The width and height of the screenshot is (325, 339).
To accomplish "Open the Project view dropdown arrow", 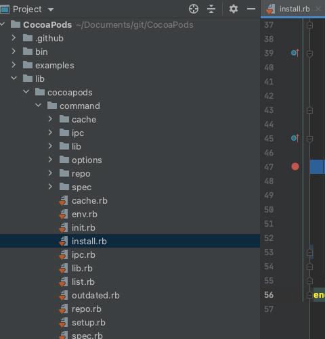I will coord(51,9).
